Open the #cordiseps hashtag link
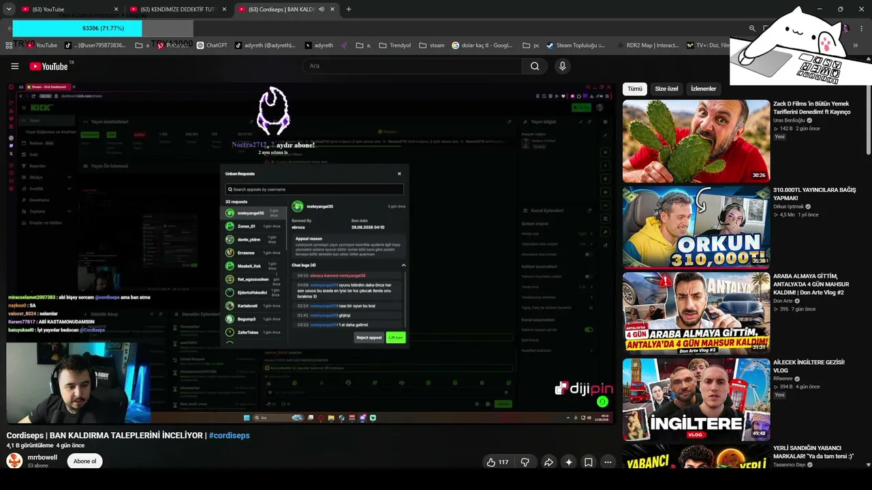 [x=230, y=436]
